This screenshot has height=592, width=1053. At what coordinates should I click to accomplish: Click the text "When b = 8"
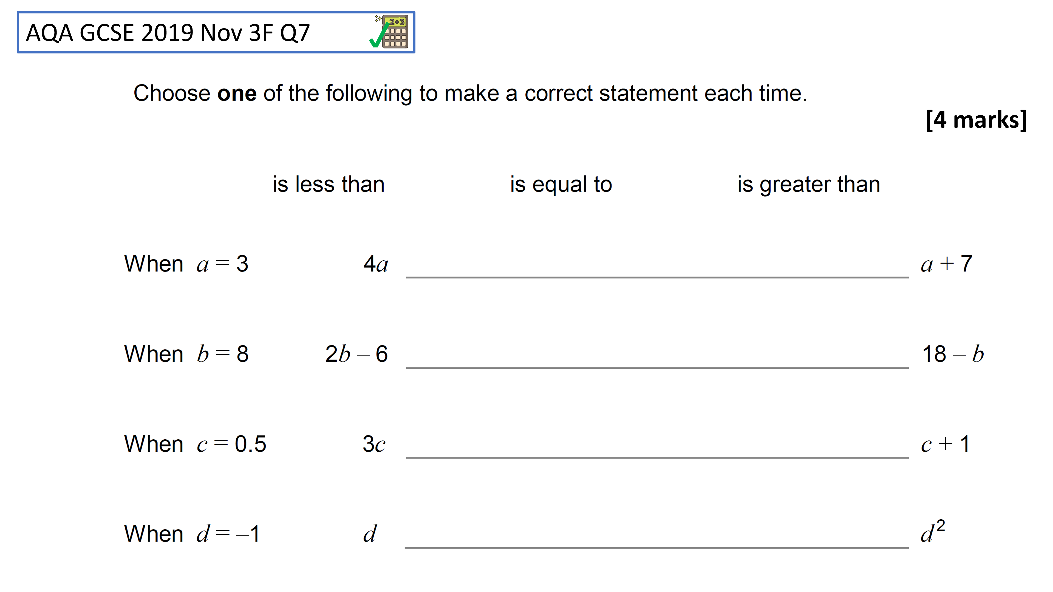(186, 354)
